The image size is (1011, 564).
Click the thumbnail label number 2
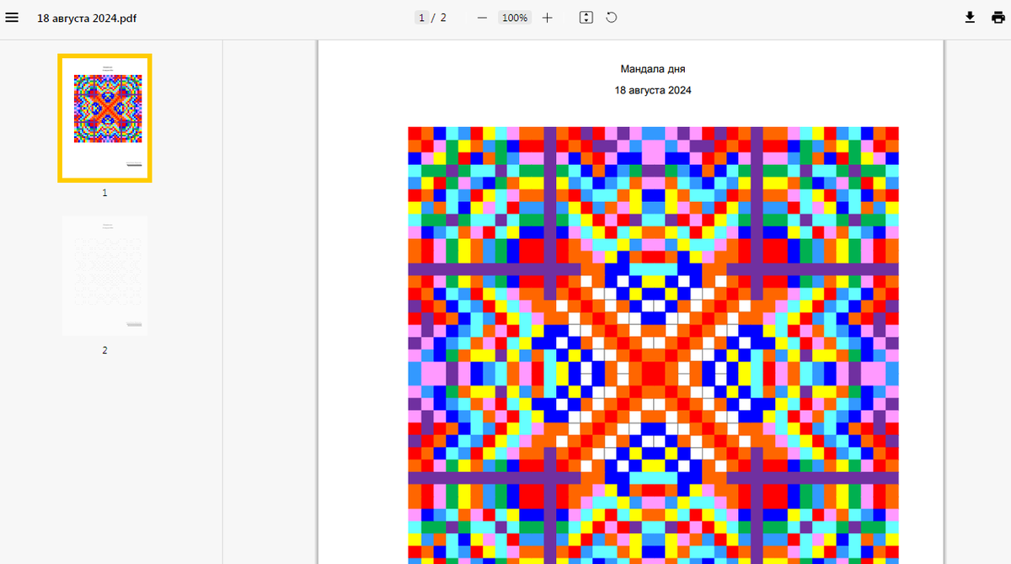pyautogui.click(x=104, y=350)
